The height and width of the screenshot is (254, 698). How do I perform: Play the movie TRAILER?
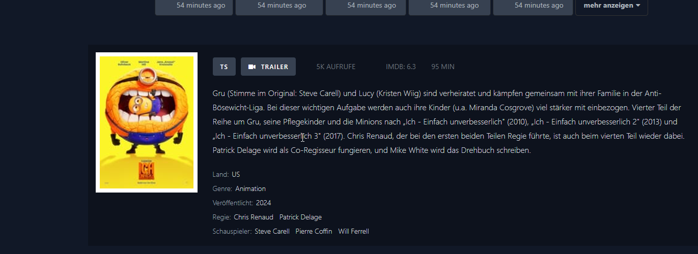(268, 67)
